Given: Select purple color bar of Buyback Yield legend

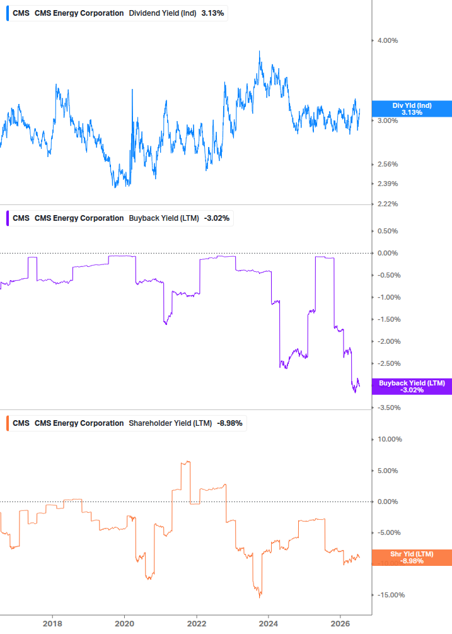Looking at the screenshot, I should pyautogui.click(x=8, y=218).
